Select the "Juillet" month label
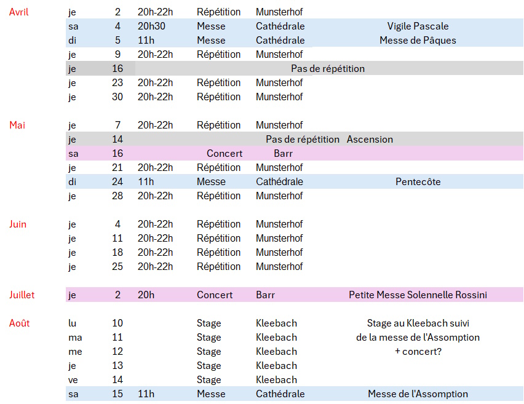 pyautogui.click(x=22, y=295)
